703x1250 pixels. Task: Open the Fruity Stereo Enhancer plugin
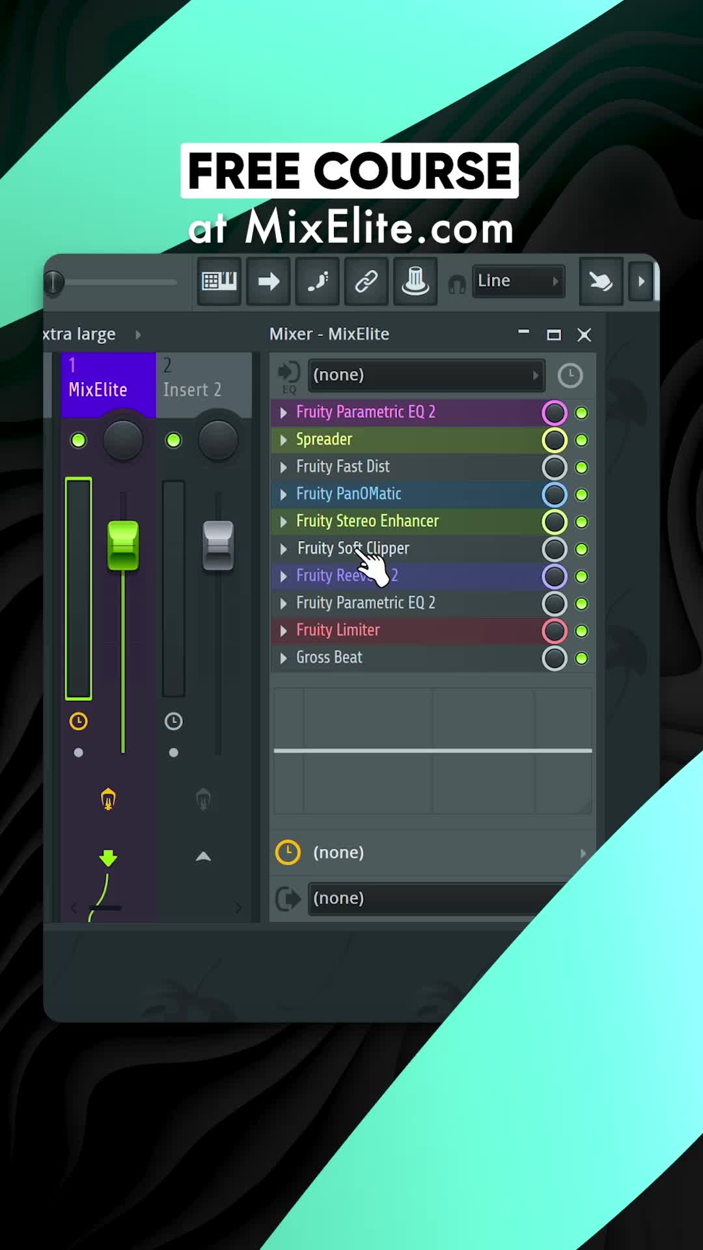(367, 521)
